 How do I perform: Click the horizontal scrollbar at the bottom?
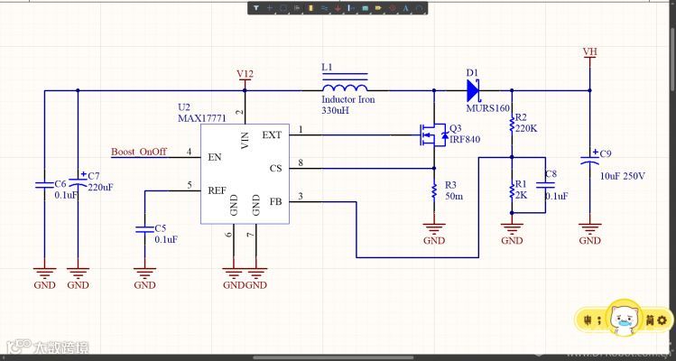(333, 357)
